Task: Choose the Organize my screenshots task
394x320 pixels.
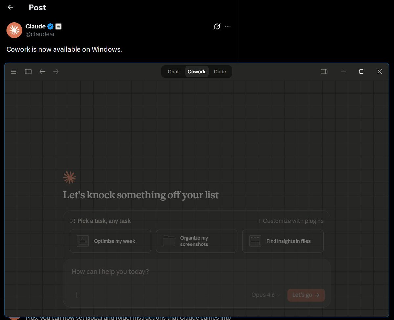Action: [197, 241]
